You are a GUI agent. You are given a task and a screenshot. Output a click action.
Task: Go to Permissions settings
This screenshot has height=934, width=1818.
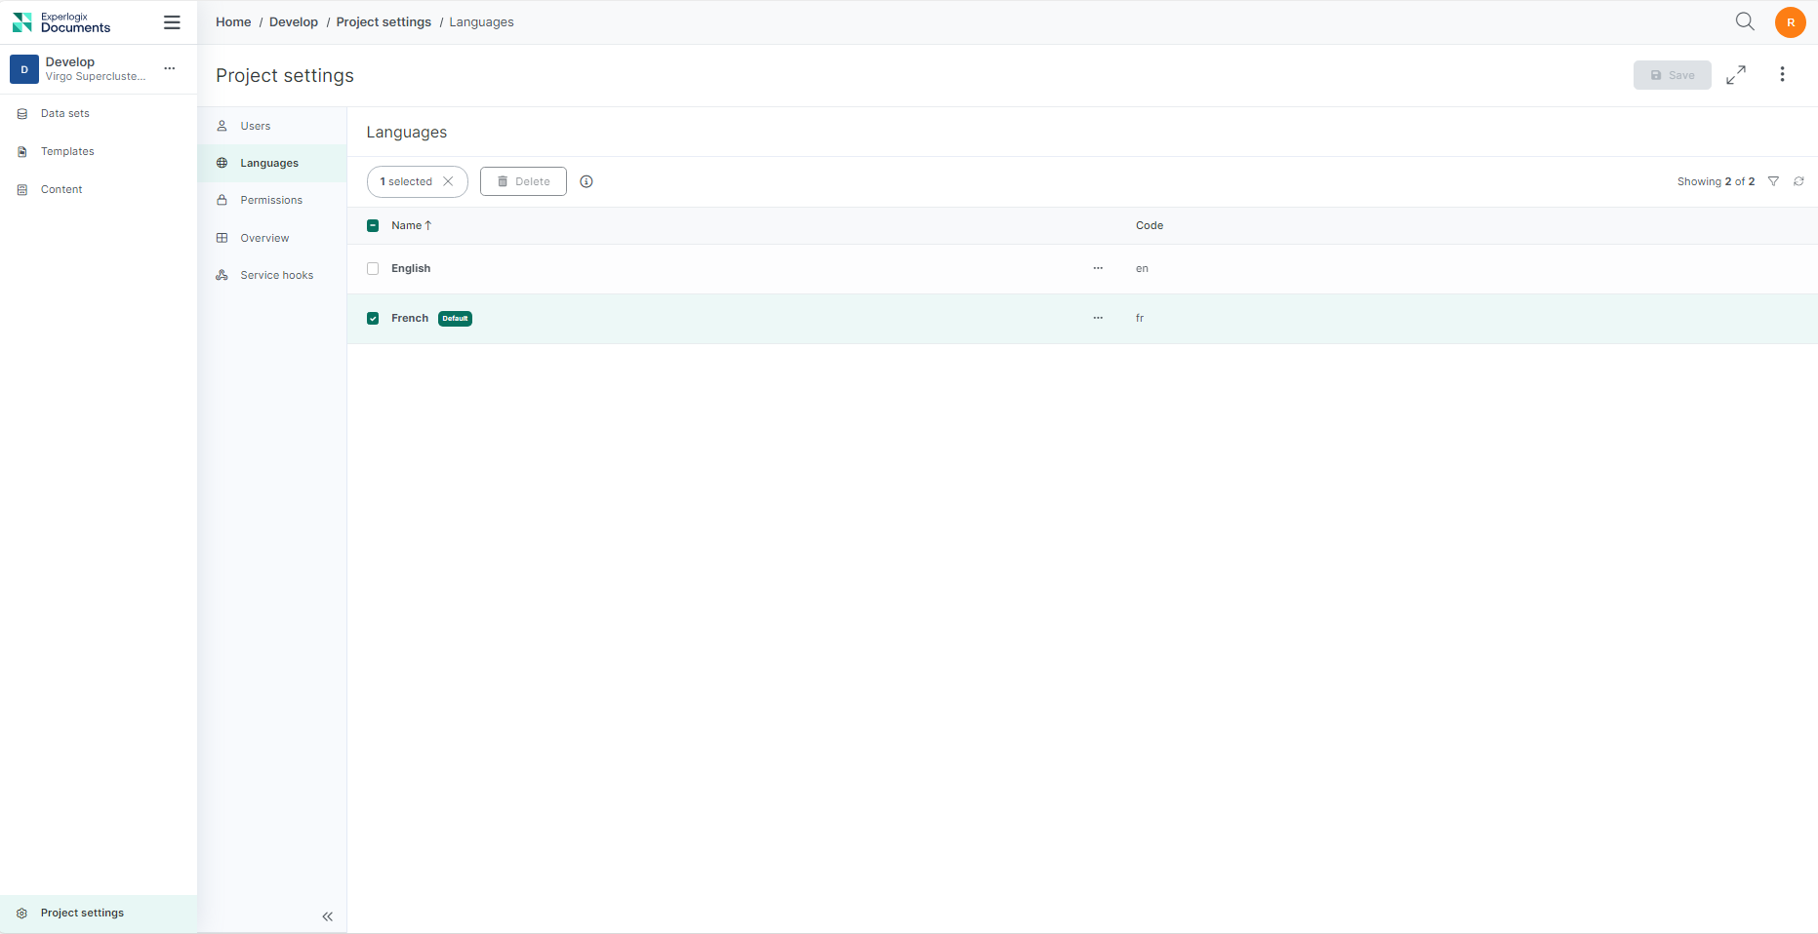coord(271,201)
